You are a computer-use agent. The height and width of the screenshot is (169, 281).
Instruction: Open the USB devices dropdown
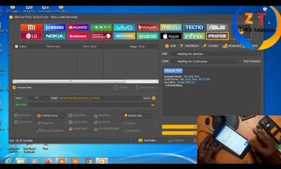coord(215,54)
